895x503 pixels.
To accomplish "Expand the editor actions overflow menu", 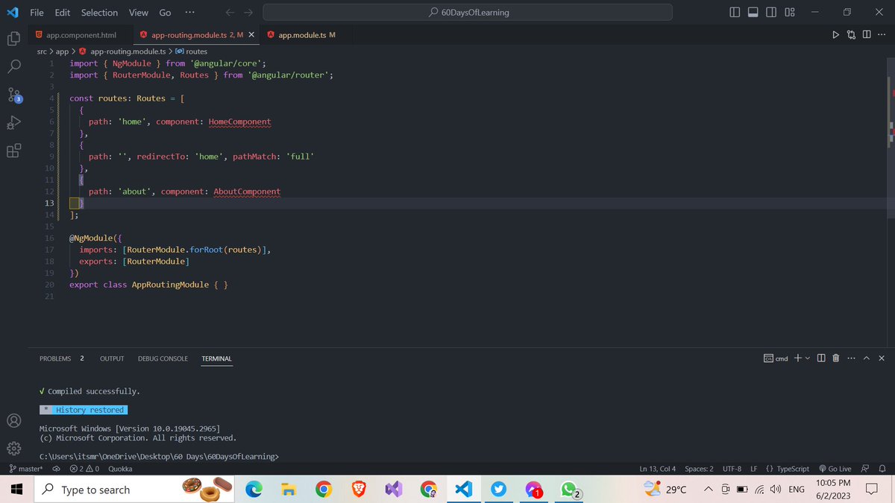I will [x=882, y=34].
